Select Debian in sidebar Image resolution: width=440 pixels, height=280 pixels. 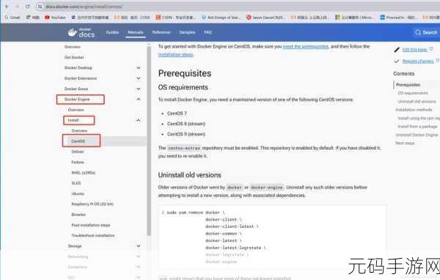(x=78, y=152)
